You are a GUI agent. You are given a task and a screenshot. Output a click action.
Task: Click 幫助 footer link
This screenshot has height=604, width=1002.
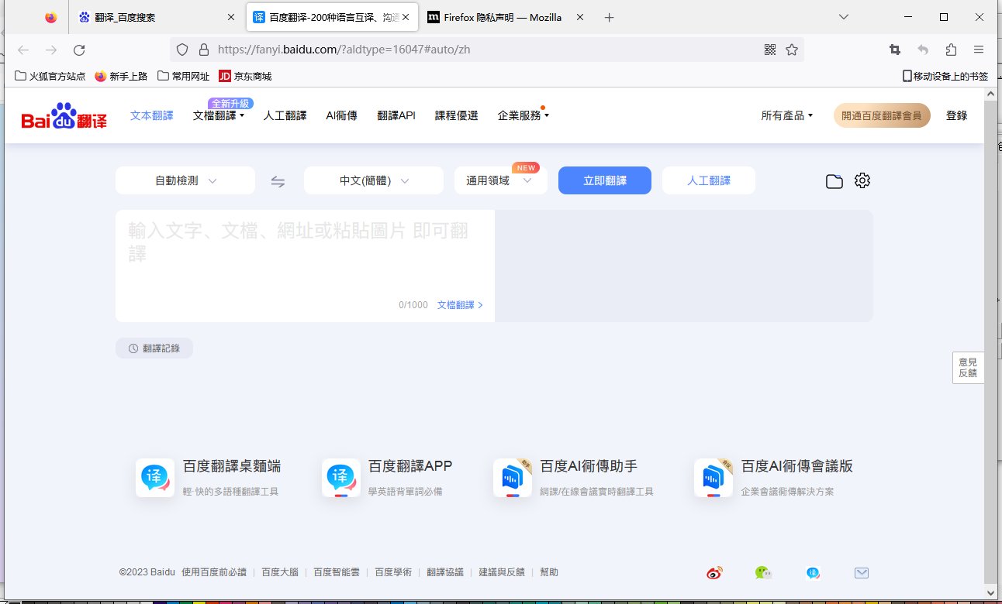point(549,572)
